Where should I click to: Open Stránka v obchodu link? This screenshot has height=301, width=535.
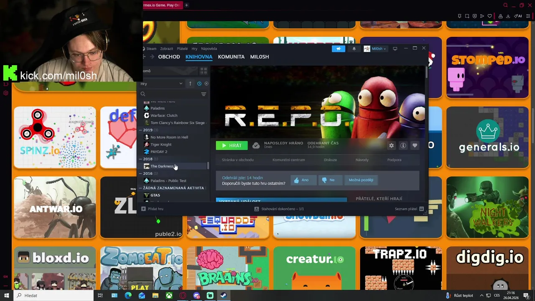coord(237,160)
